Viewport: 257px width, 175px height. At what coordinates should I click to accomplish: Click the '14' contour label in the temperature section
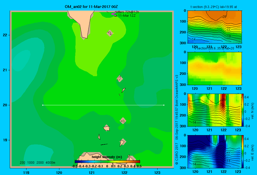(194, 39)
